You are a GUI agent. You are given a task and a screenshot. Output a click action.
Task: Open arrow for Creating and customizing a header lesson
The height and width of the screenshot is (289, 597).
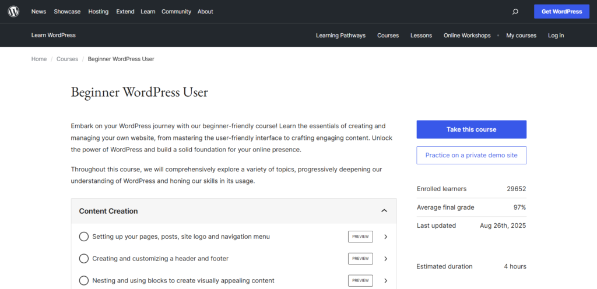tap(386, 259)
